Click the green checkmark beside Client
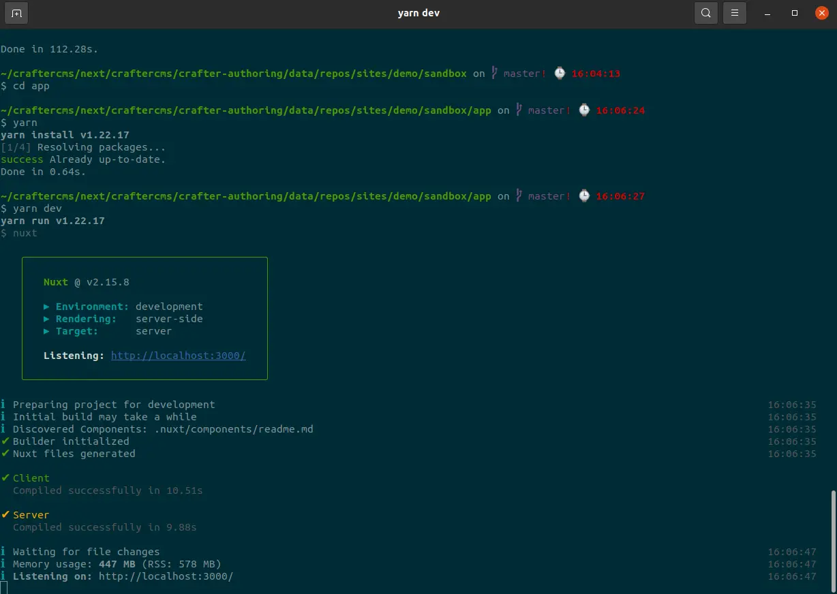This screenshot has height=594, width=837. click(x=5, y=478)
